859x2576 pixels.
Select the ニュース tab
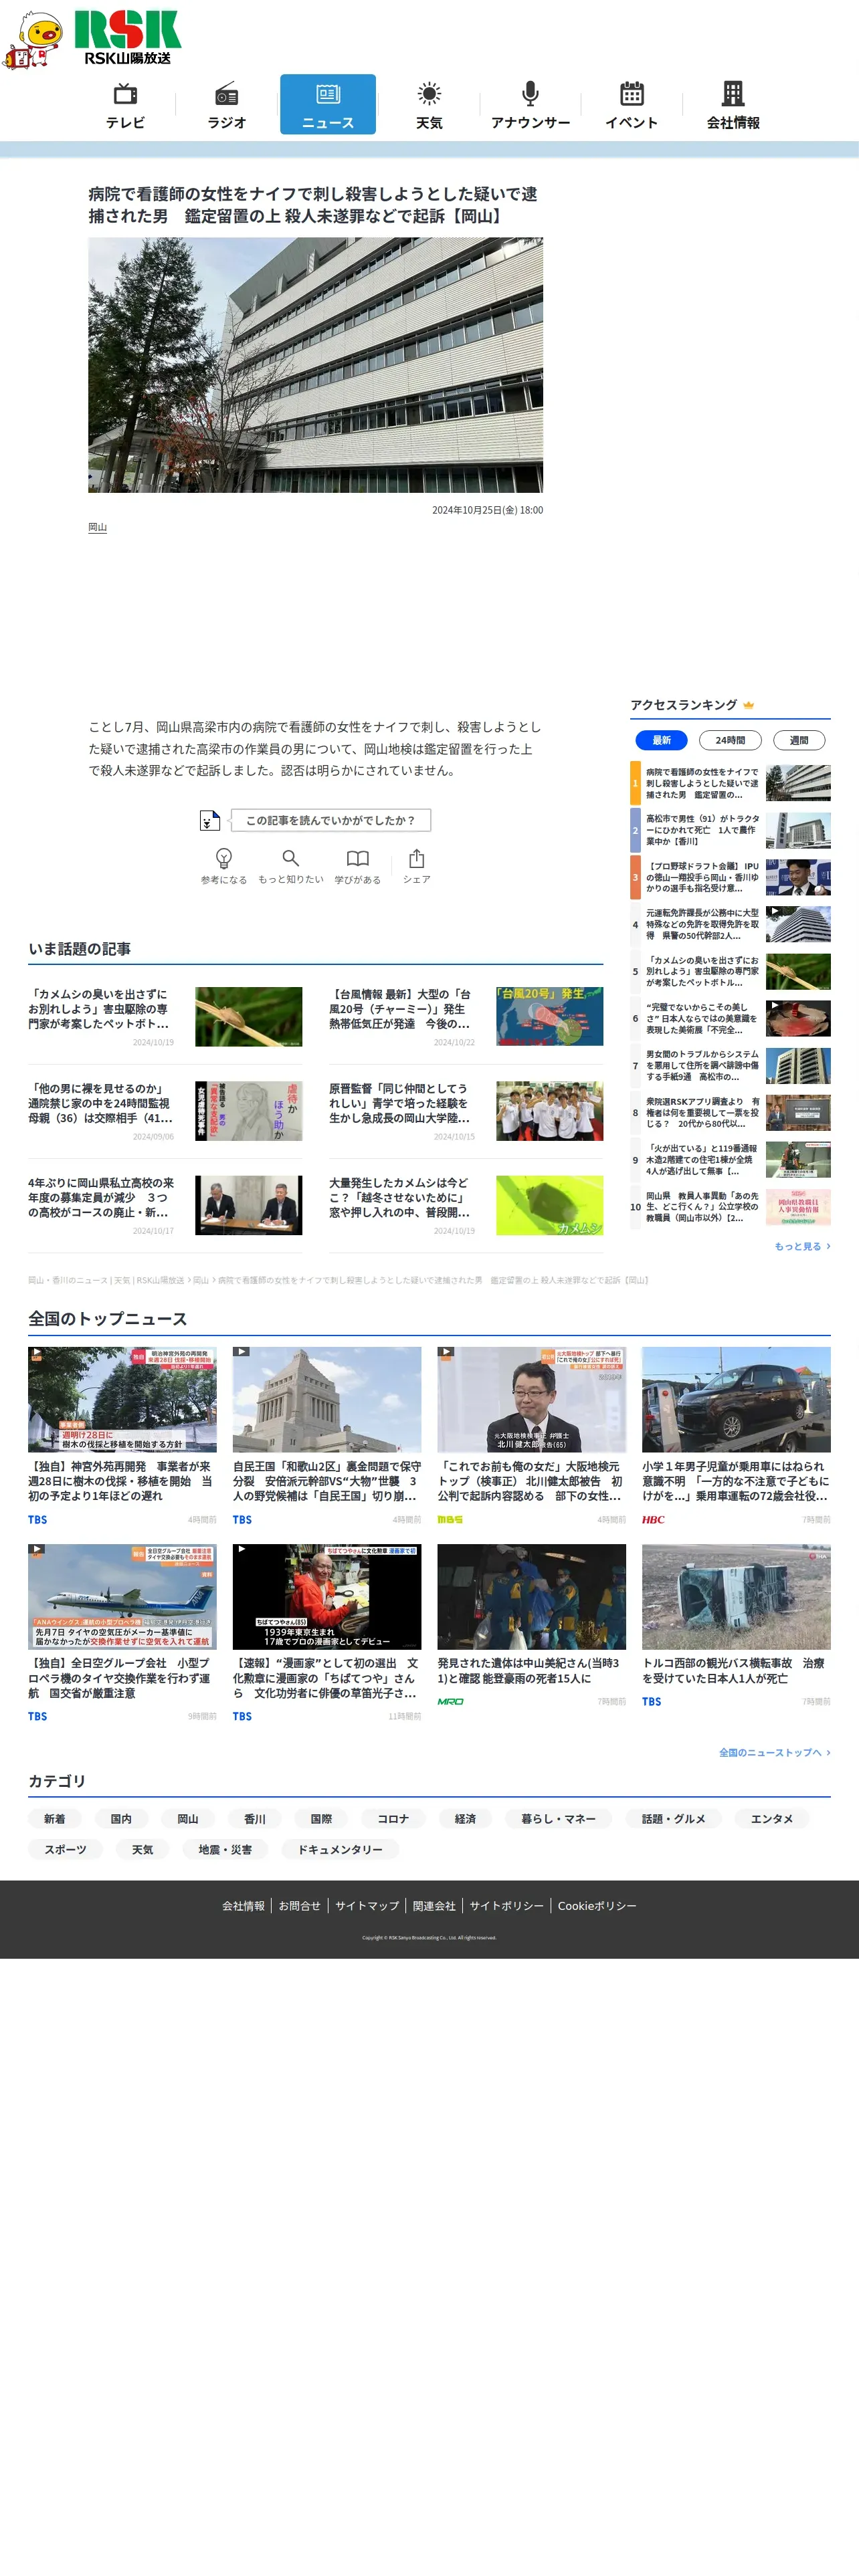tap(328, 104)
